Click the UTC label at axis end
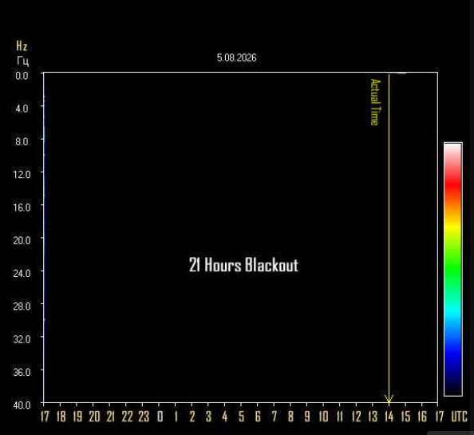 459,417
